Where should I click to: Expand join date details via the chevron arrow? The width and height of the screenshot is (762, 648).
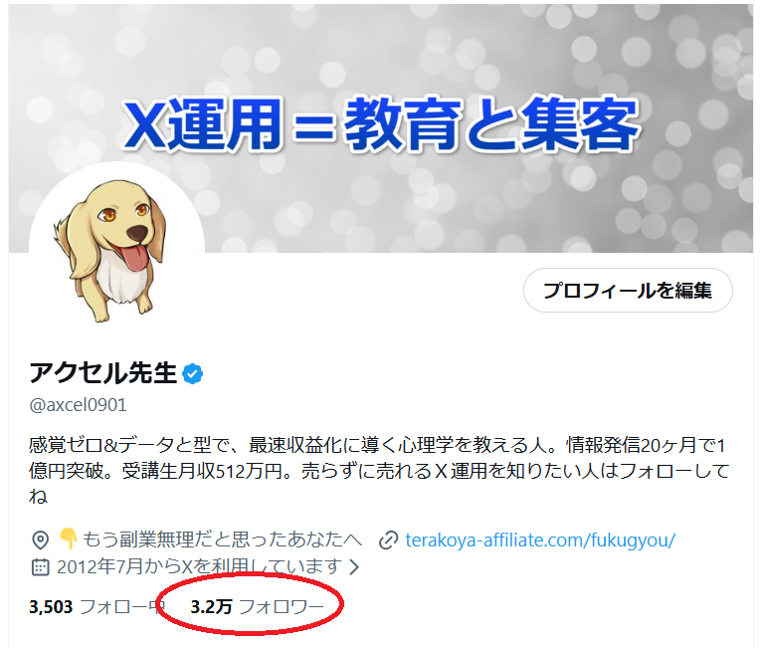(354, 566)
